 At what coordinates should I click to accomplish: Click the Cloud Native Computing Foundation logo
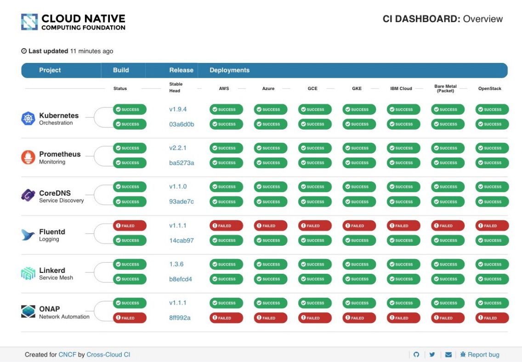click(73, 22)
